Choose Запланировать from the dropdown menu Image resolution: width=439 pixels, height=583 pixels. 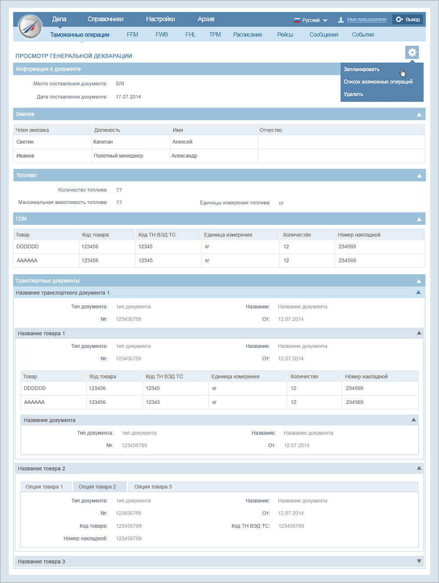pos(361,69)
